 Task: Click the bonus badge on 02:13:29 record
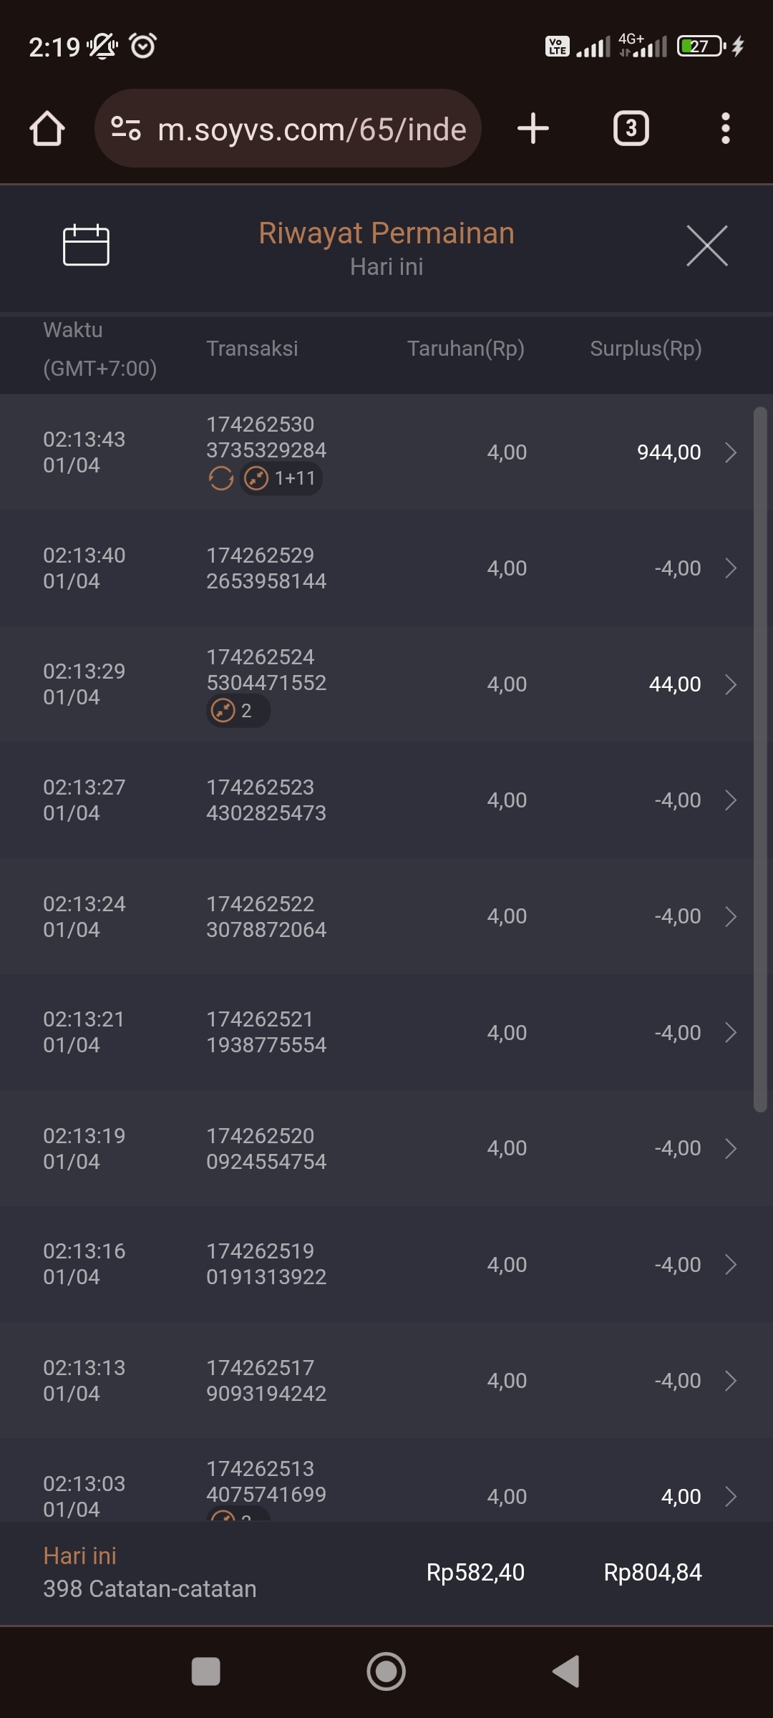(x=238, y=711)
